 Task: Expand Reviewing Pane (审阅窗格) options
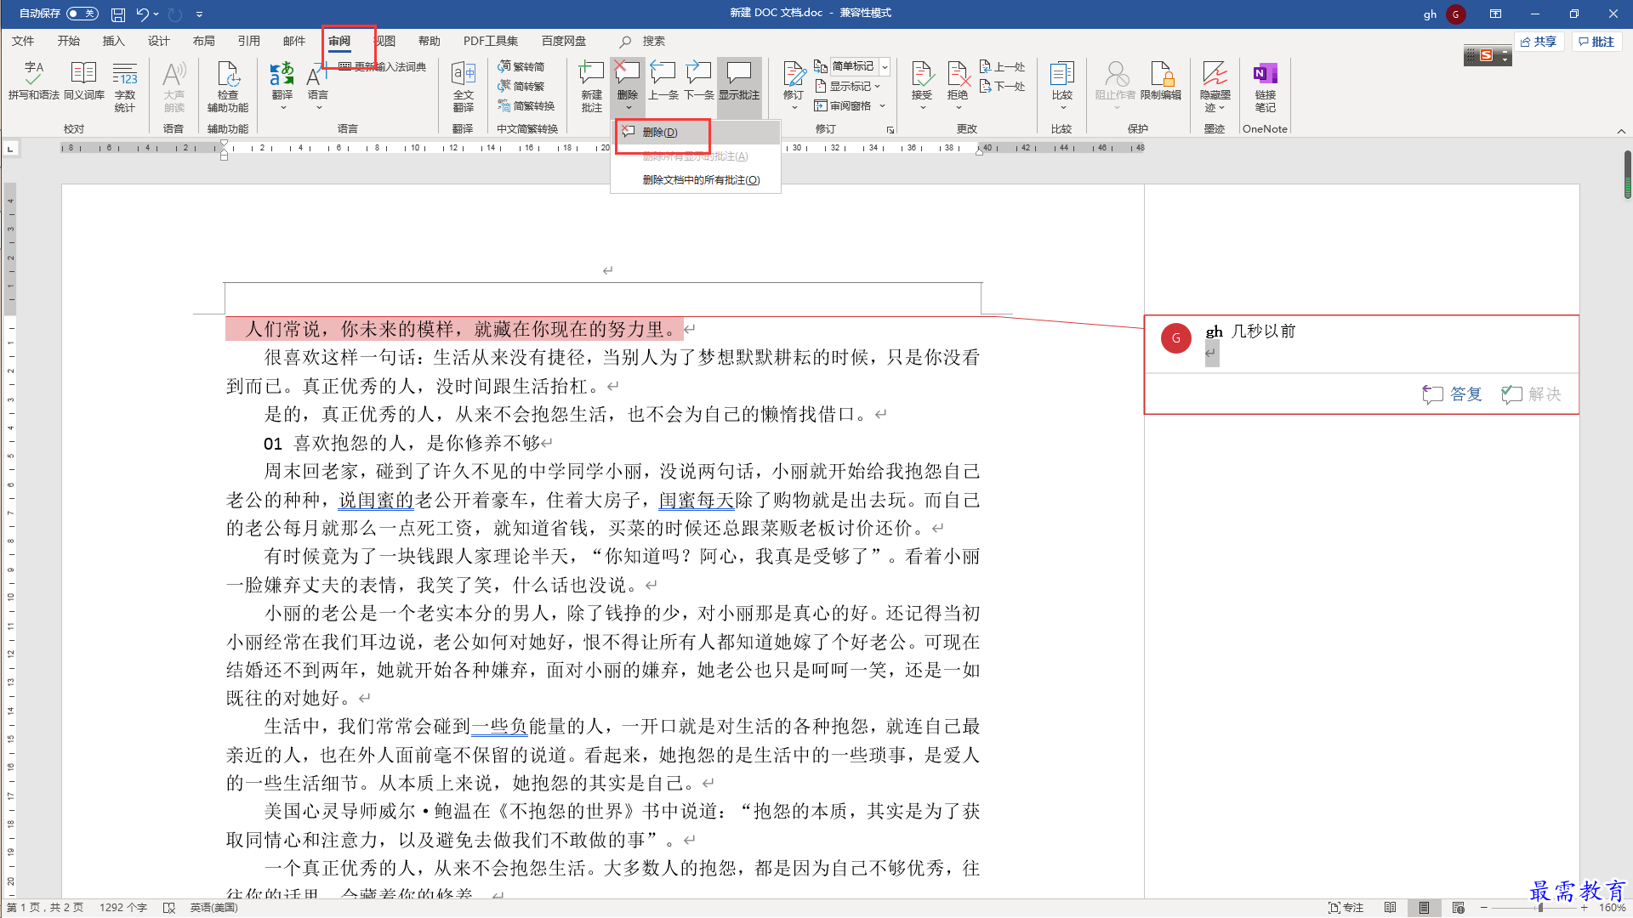pos(883,105)
